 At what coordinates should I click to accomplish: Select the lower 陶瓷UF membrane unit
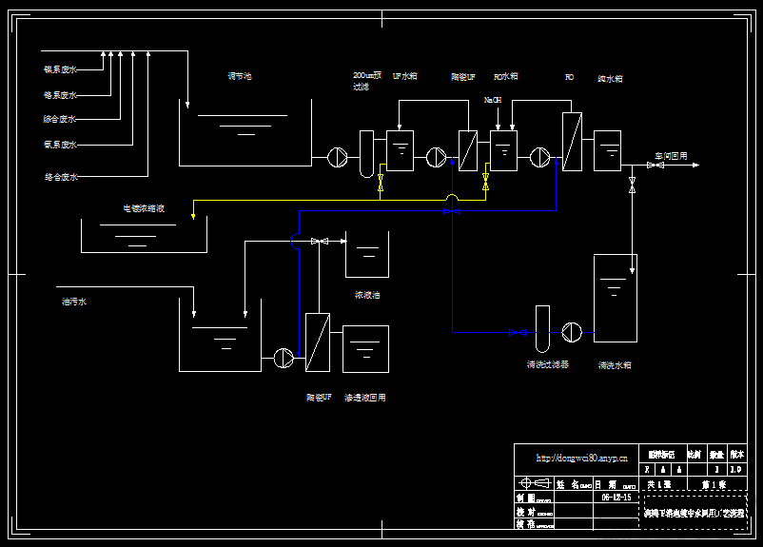coord(318,342)
